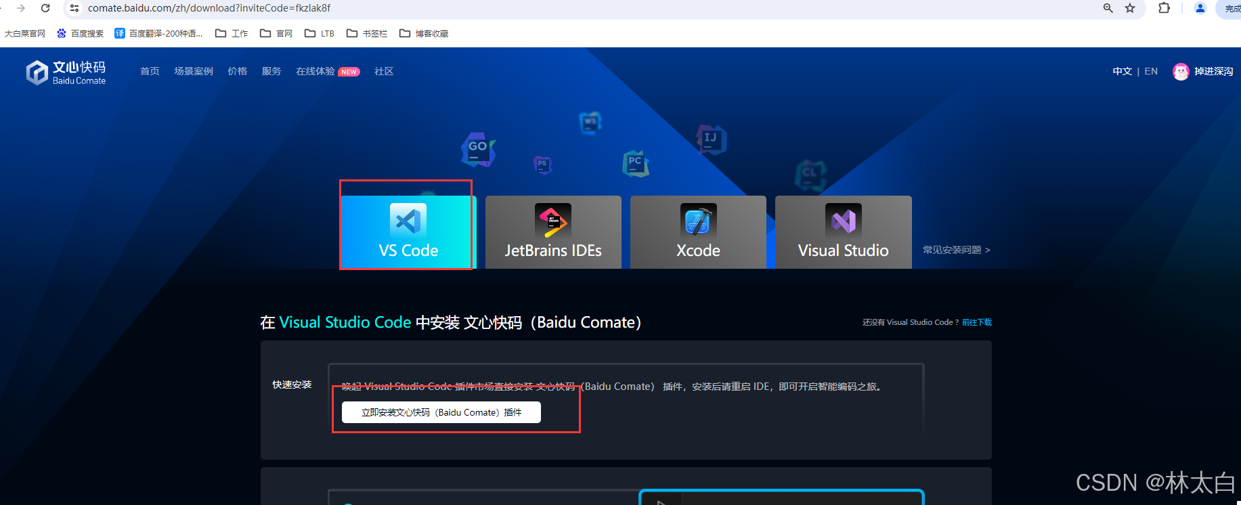Select the Xcode tab
The width and height of the screenshot is (1241, 505).
pyautogui.click(x=698, y=232)
